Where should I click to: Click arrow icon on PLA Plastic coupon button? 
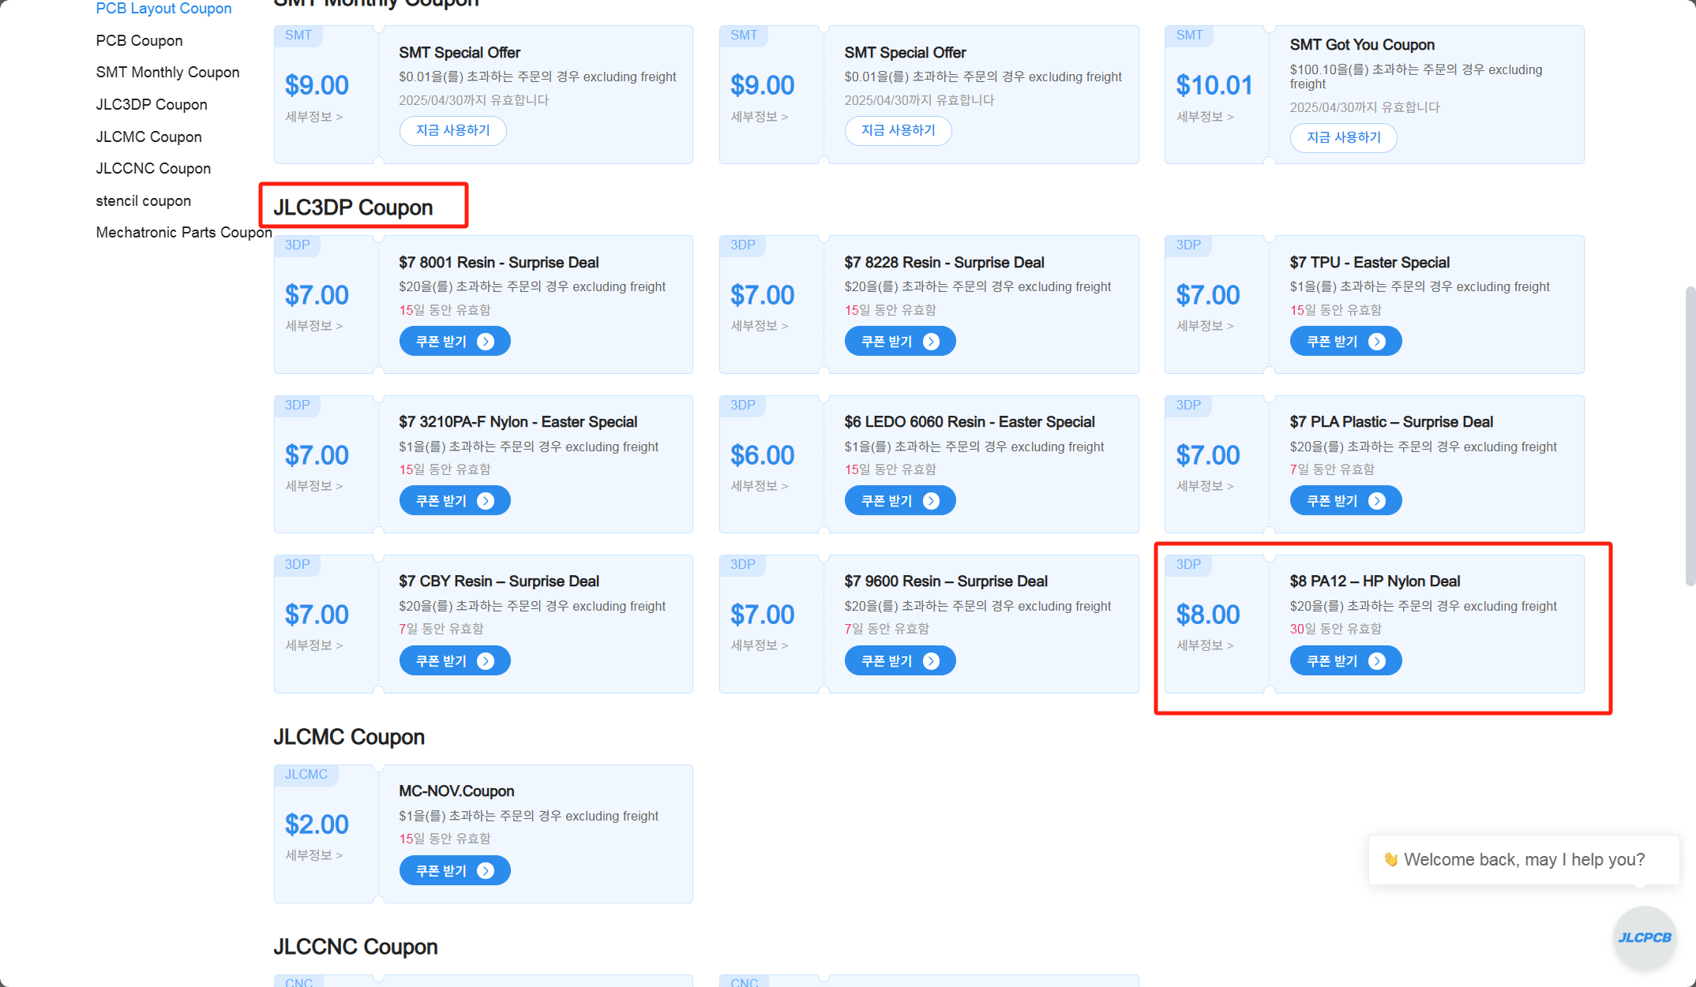[x=1377, y=501]
